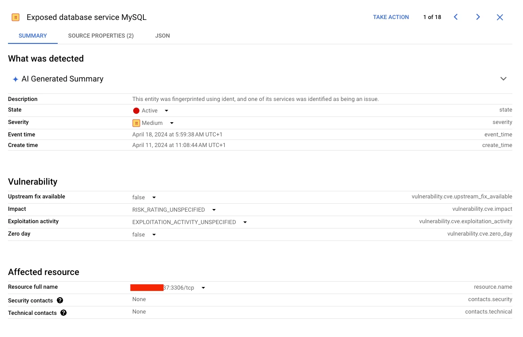Go to the previous finding arrow
Viewport: 523px width, 337px height.
[x=456, y=17]
